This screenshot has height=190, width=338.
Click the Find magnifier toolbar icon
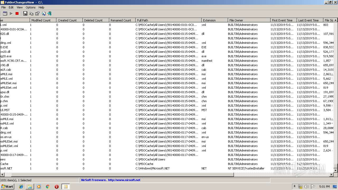point(44,13)
